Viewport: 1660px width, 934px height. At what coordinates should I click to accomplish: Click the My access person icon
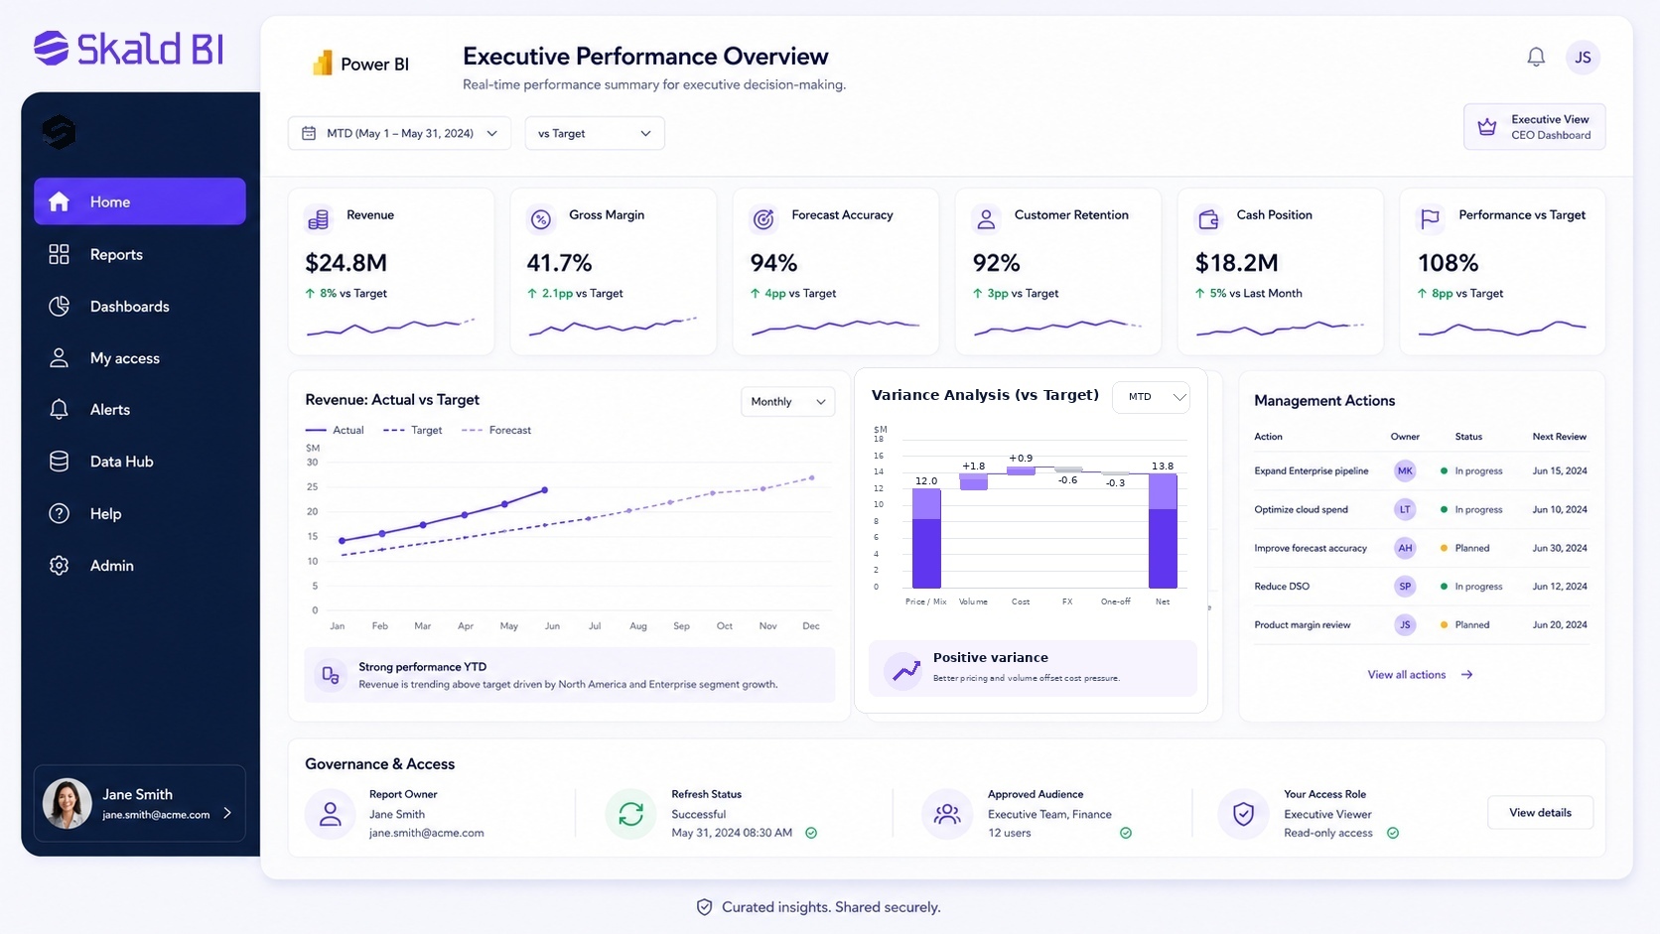pyautogui.click(x=59, y=358)
